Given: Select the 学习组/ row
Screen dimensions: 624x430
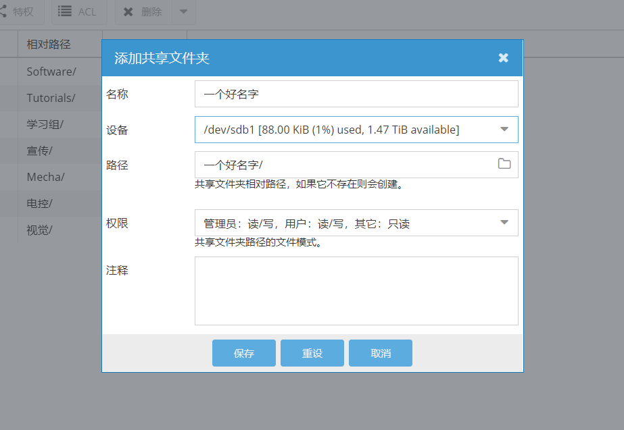Looking at the screenshot, I should pyautogui.click(x=45, y=124).
